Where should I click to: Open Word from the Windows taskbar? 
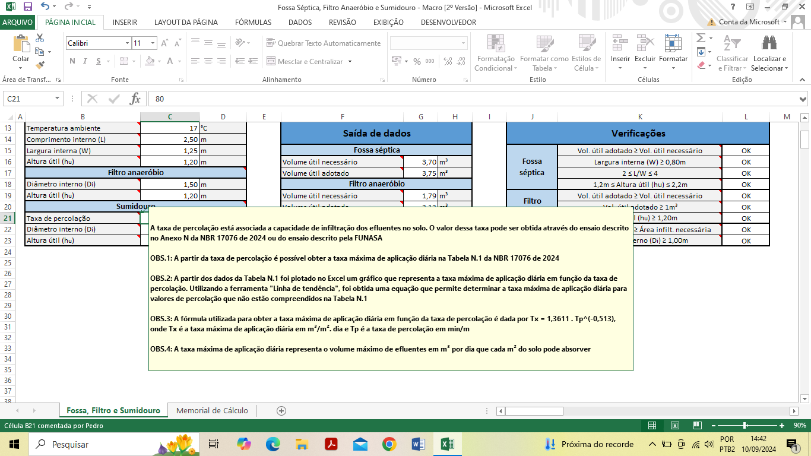tap(417, 444)
